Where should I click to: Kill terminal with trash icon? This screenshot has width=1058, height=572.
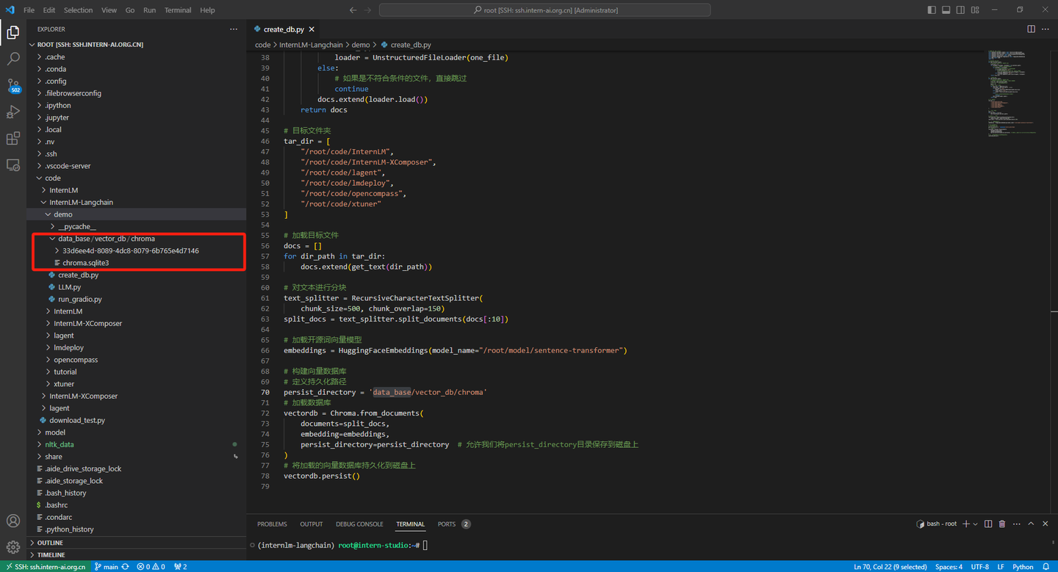1002,524
